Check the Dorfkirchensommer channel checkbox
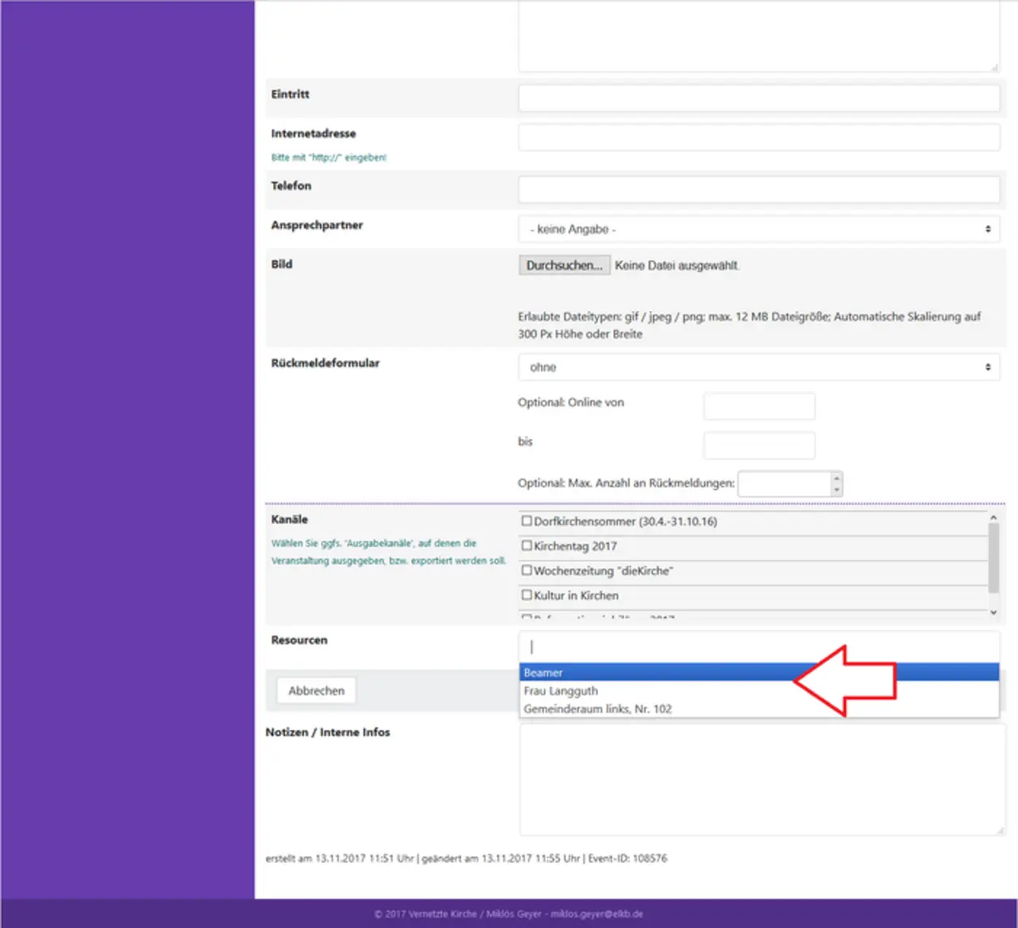Viewport: 1018px width, 928px height. coord(526,521)
